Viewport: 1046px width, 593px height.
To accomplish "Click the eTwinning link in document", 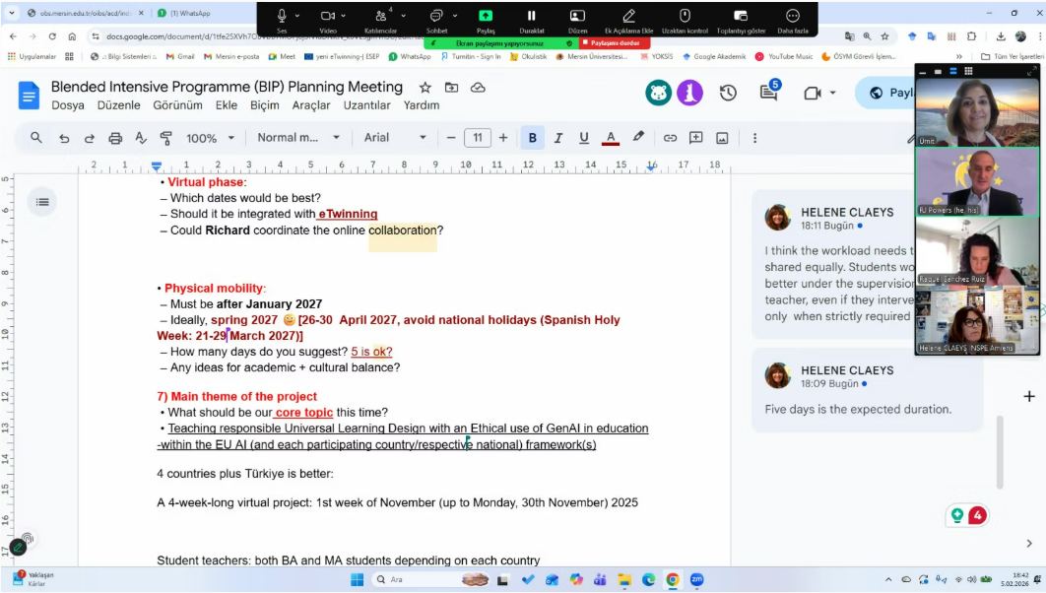I will pos(348,214).
